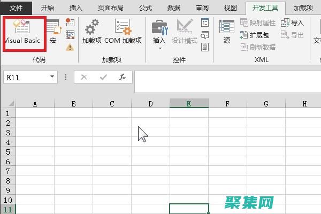Screen dimensions: 321x214
Task: Click the cancel X formula button
Action: click(84, 77)
